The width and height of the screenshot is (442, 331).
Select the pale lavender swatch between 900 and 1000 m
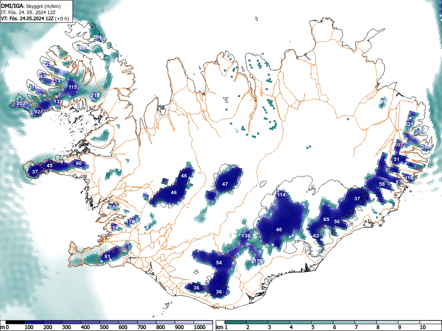tap(184, 322)
